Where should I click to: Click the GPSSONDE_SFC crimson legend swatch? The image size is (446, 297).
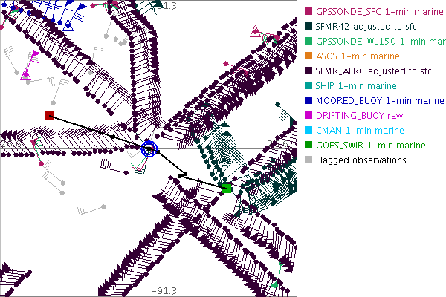309,12
